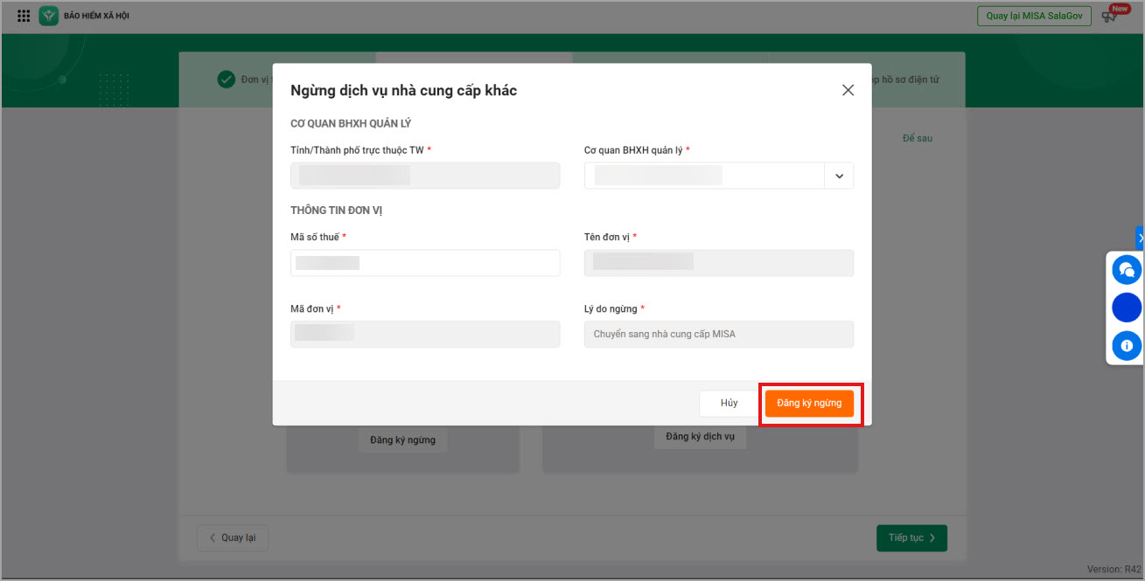This screenshot has height=581, width=1145.
Task: Click the Lý do ngừng field
Action: tap(718, 335)
